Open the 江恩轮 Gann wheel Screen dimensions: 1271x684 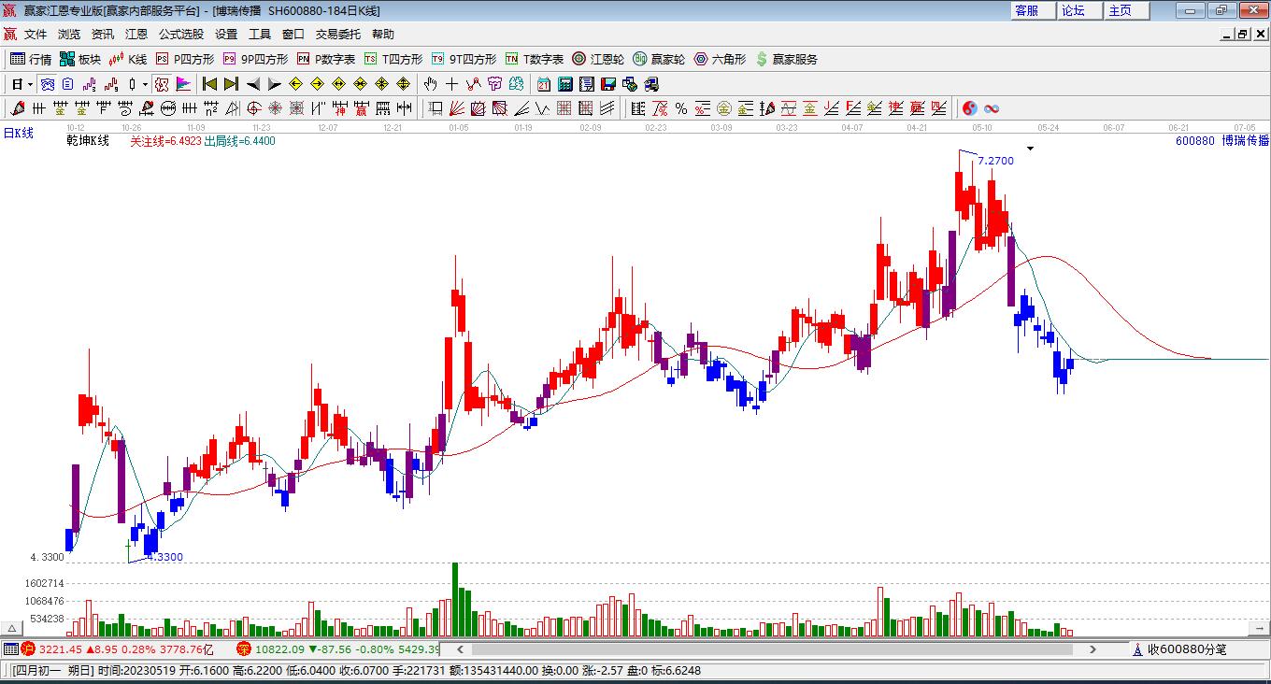coord(598,59)
